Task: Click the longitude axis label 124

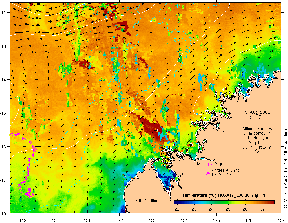Action: [184, 221]
